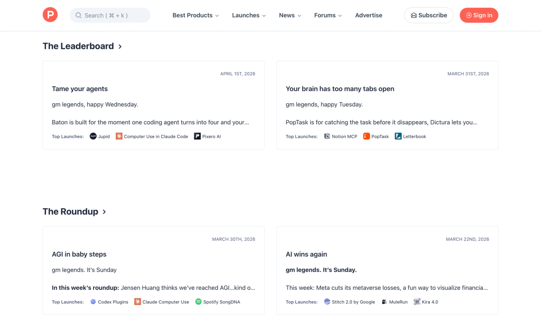Click the 'This week: Meta cuts' excerpt

tap(387, 288)
